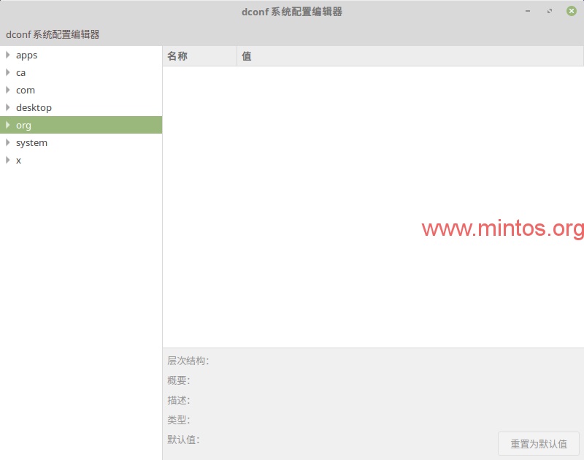Expand the x node triangle
The height and width of the screenshot is (460, 584).
click(x=8, y=160)
